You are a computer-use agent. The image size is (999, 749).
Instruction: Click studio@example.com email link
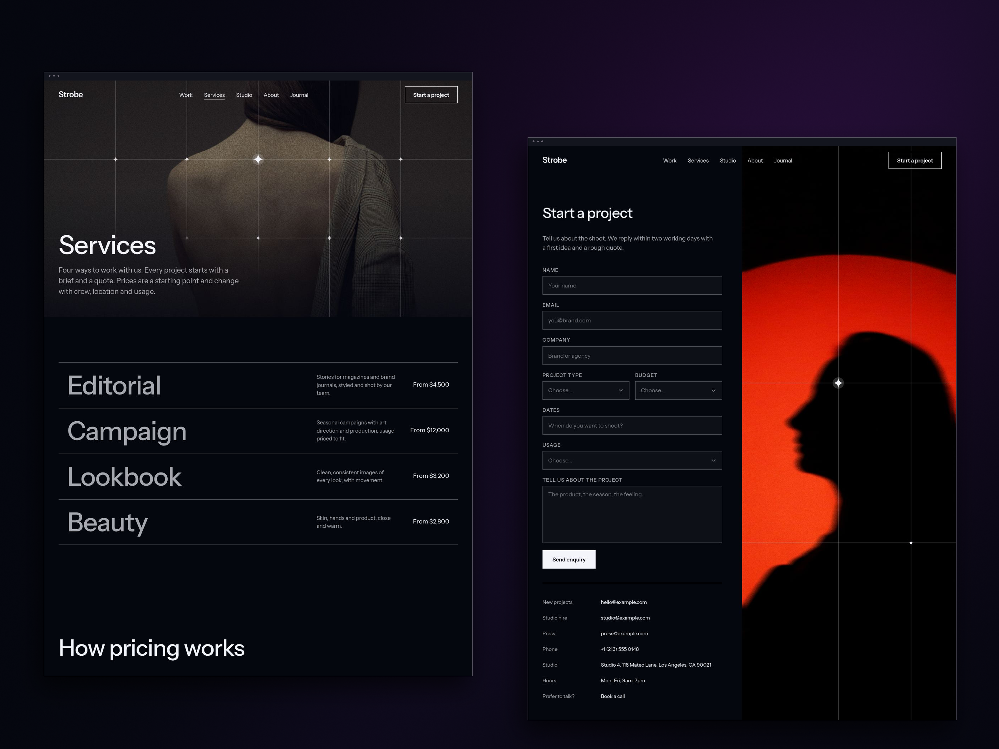pyautogui.click(x=625, y=618)
